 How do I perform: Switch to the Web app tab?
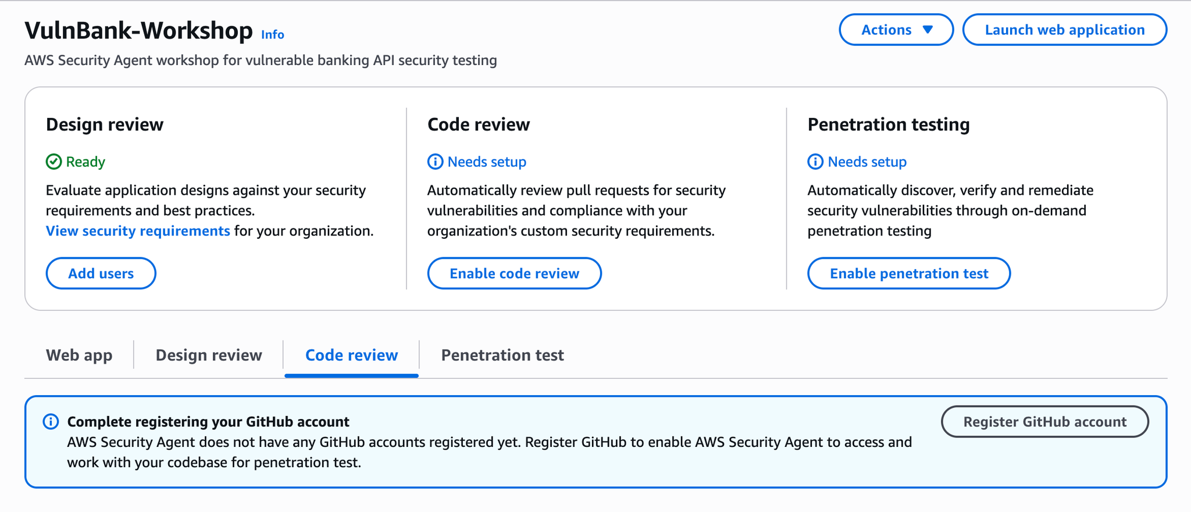[79, 355]
